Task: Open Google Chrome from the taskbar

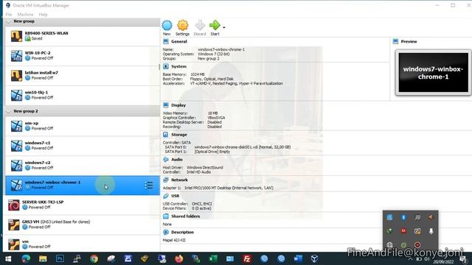Action: click(94, 258)
